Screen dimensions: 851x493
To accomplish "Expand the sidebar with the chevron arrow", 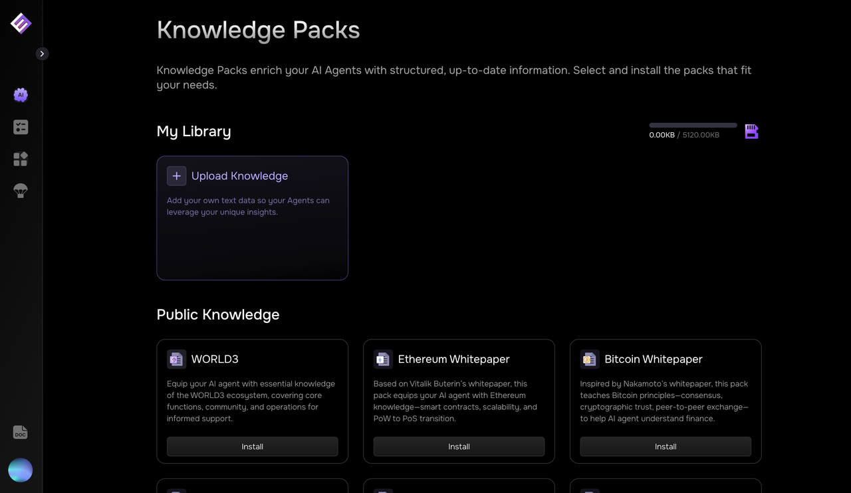I will 42,54.
